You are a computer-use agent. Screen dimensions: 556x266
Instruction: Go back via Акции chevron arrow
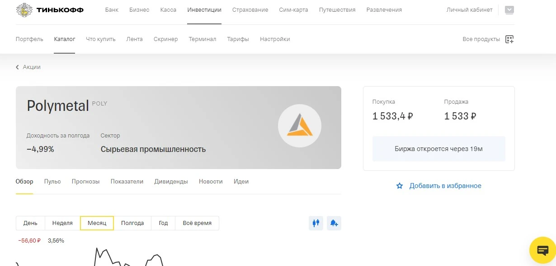click(x=18, y=67)
